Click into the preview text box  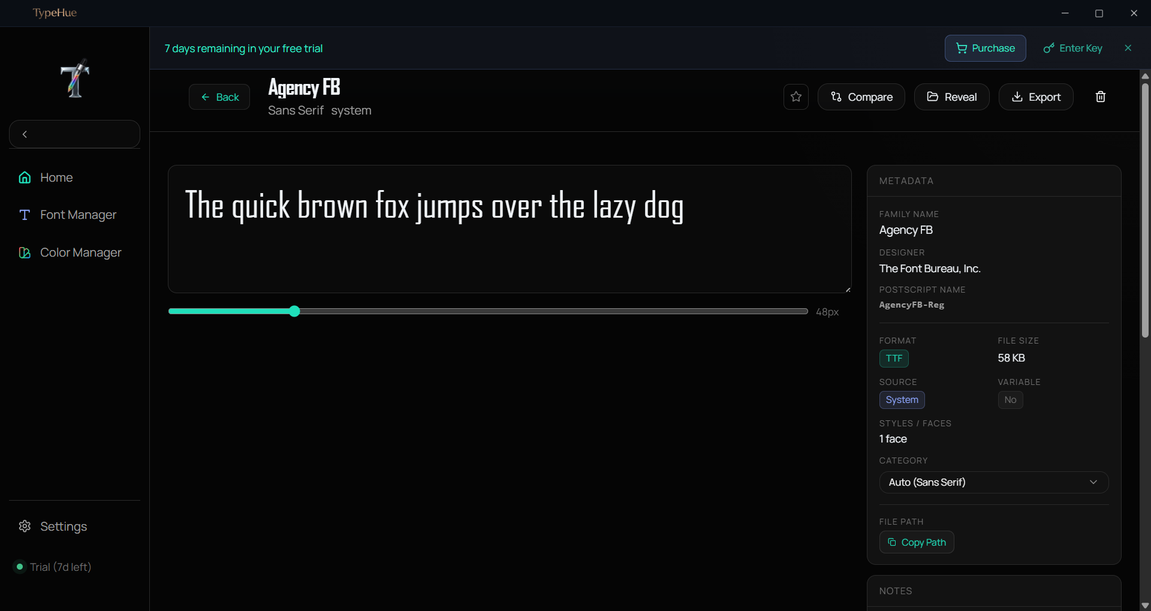pyautogui.click(x=510, y=229)
